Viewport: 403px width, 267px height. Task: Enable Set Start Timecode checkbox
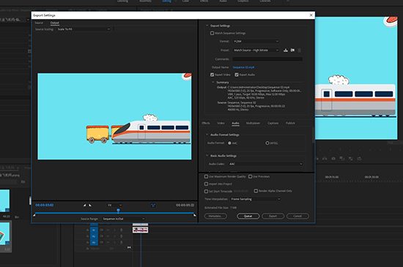(206, 192)
